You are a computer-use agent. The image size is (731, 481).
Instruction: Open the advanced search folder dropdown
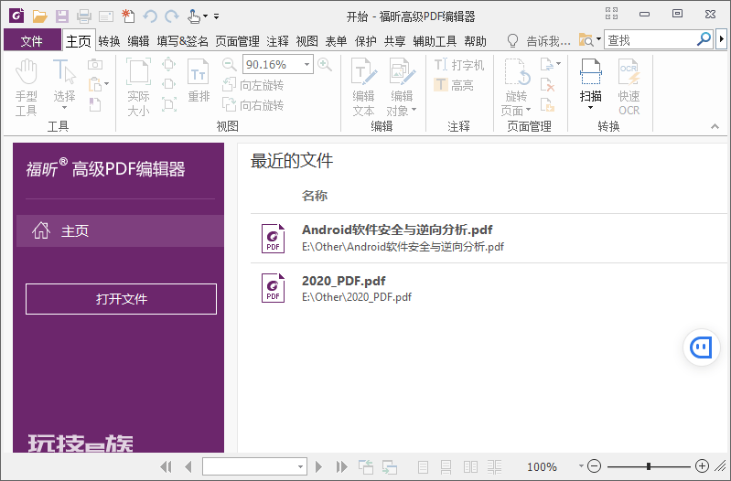[x=590, y=40]
